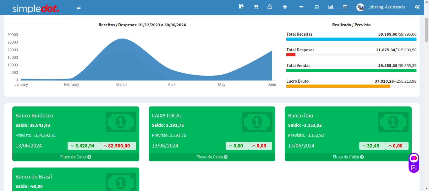Open Fluxo de Caixa for Banco Bradesco
Image resolution: width=429 pixels, height=191 pixels.
(75, 157)
